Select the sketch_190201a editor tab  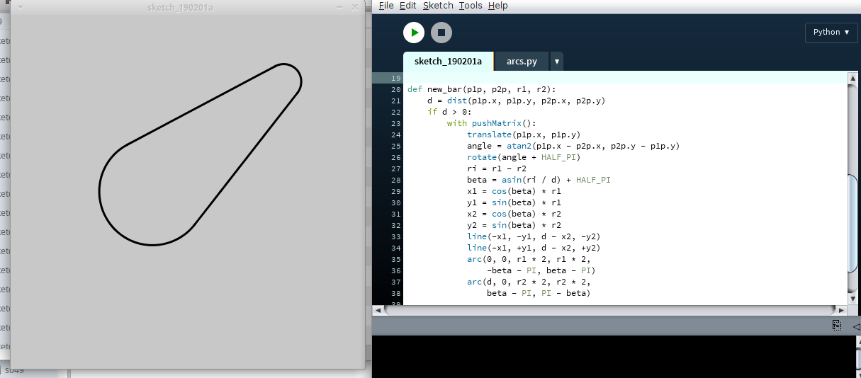[x=448, y=62]
